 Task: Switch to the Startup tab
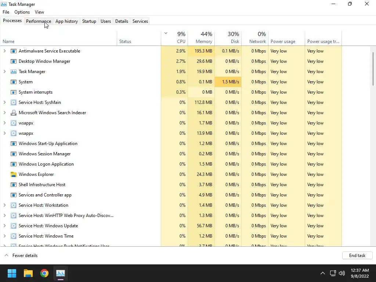(89, 21)
